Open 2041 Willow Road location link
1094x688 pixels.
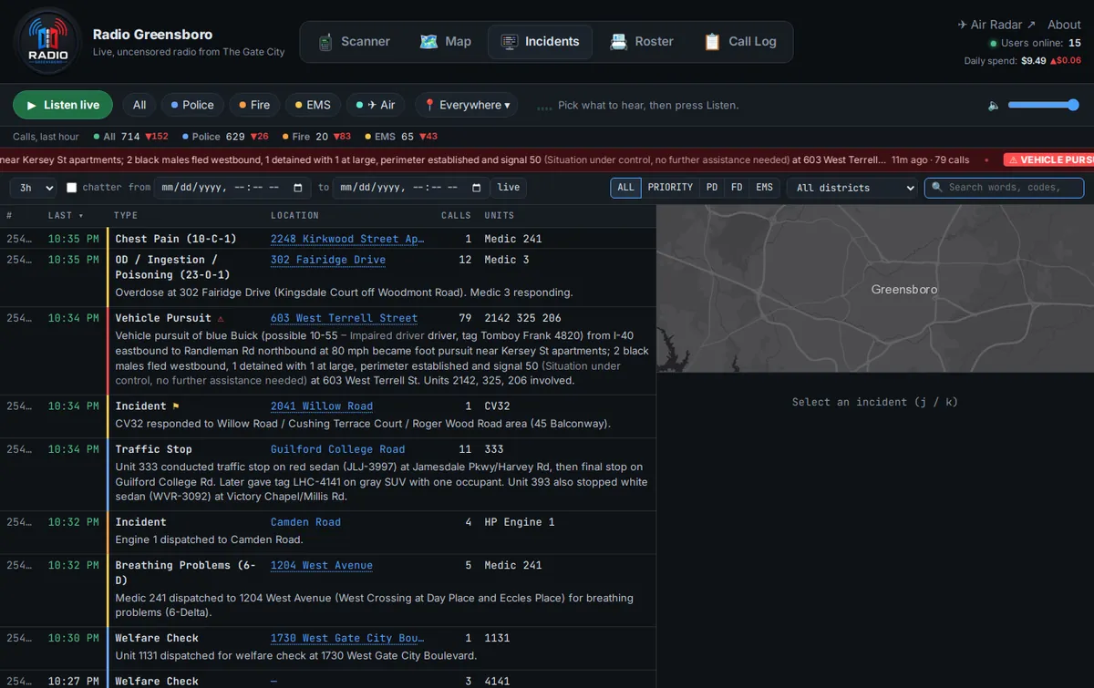pyautogui.click(x=322, y=406)
